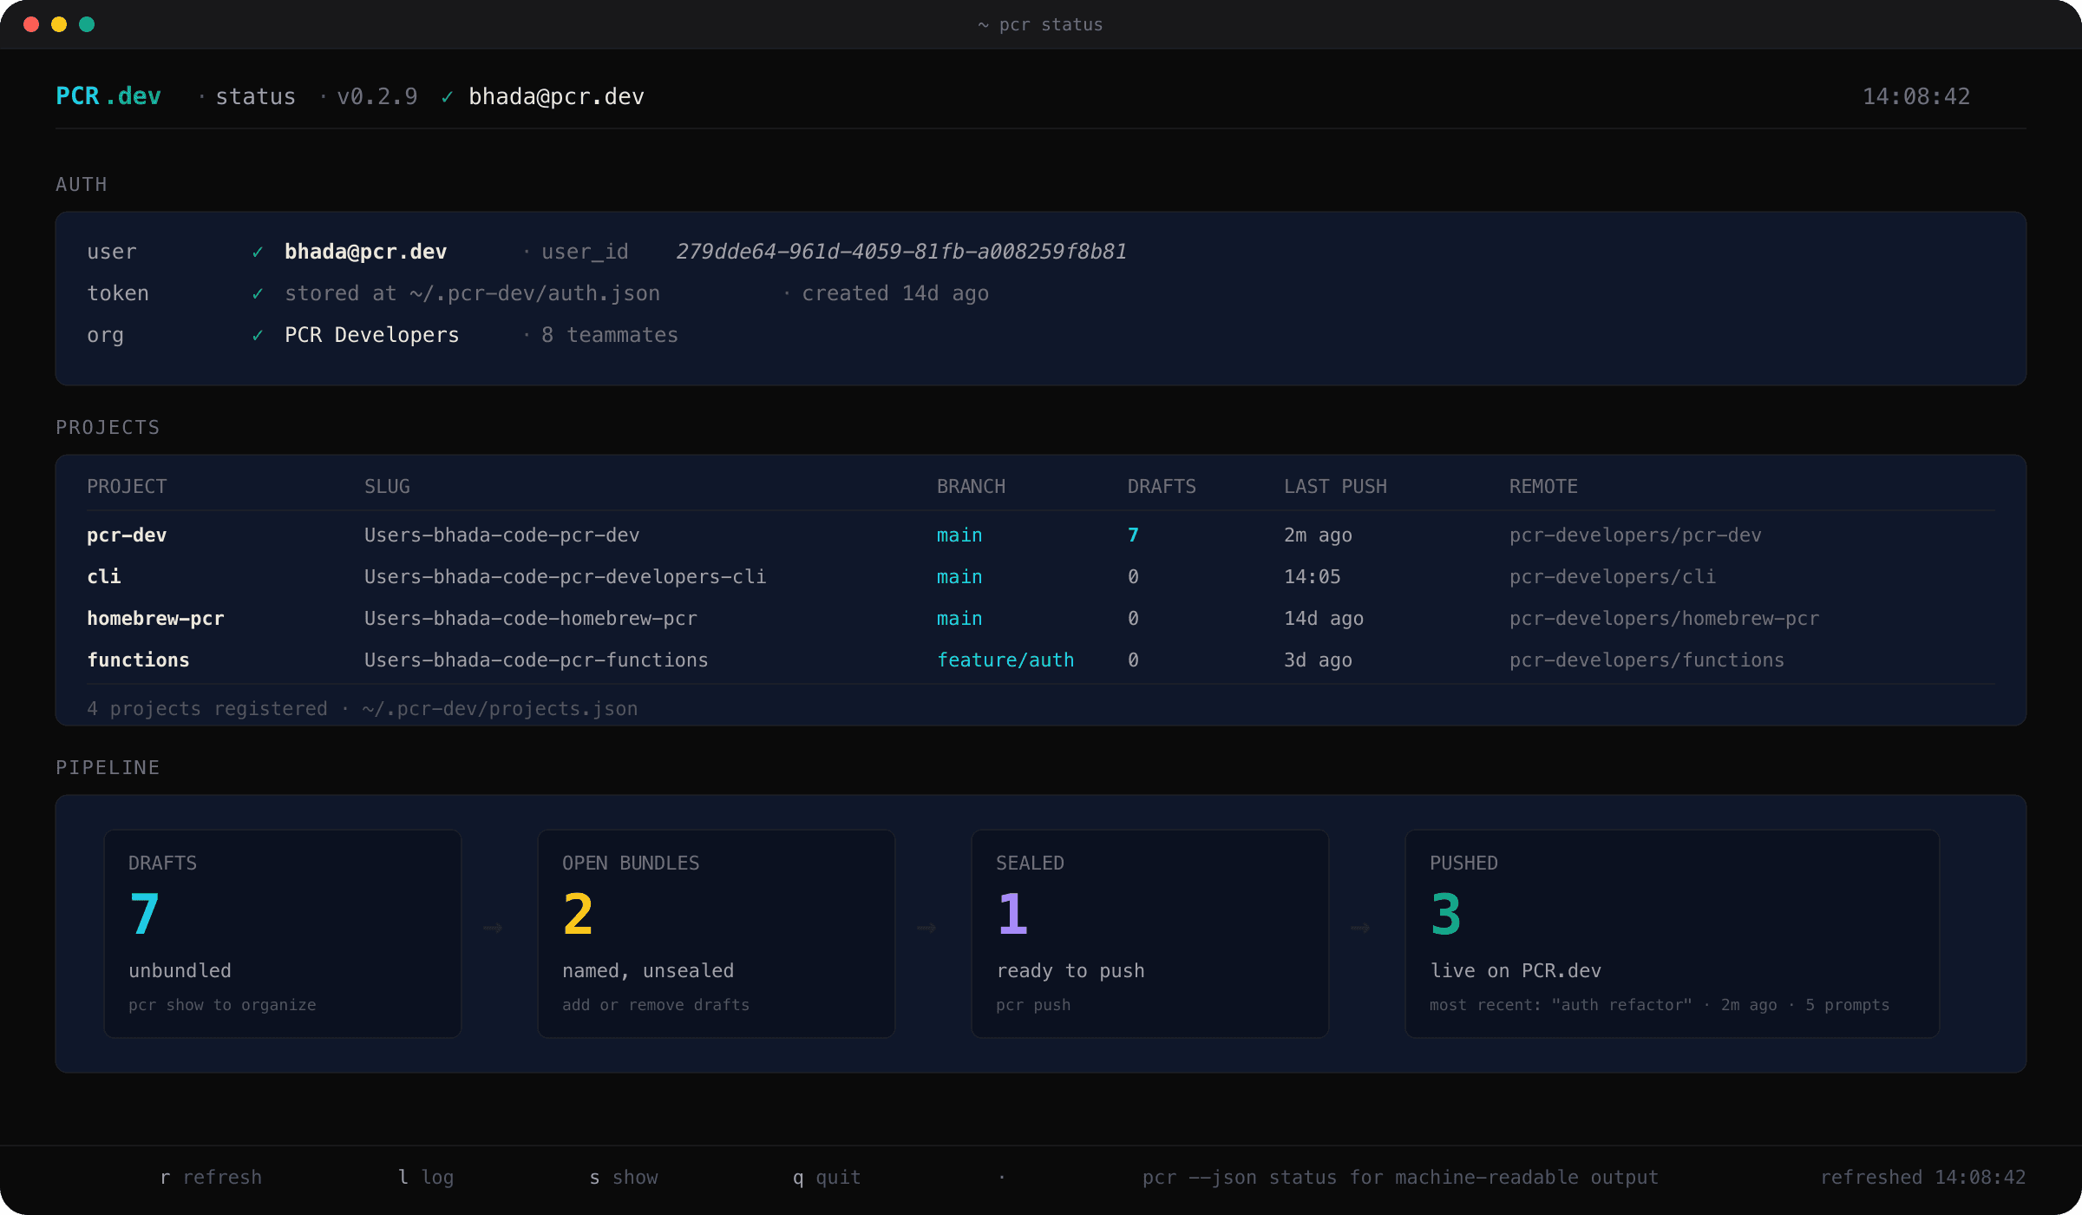The width and height of the screenshot is (2082, 1215).
Task: Click '4 projects registered' footer text
Action: pos(207,709)
